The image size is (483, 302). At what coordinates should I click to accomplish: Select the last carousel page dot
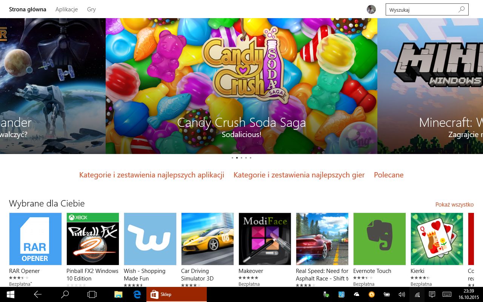[x=251, y=158]
